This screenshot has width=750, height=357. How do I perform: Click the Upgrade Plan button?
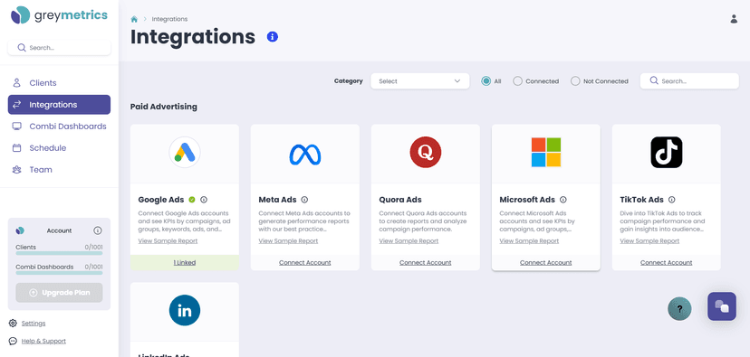pyautogui.click(x=59, y=293)
